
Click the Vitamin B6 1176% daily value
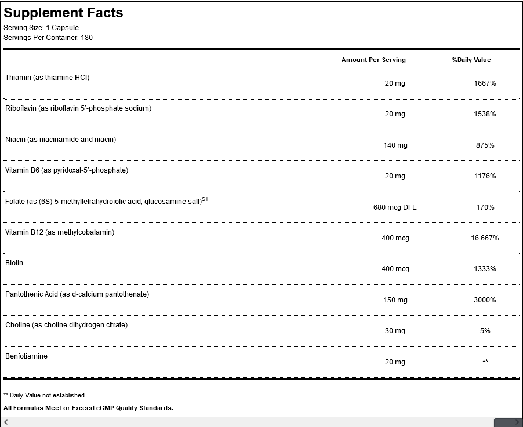tap(485, 176)
